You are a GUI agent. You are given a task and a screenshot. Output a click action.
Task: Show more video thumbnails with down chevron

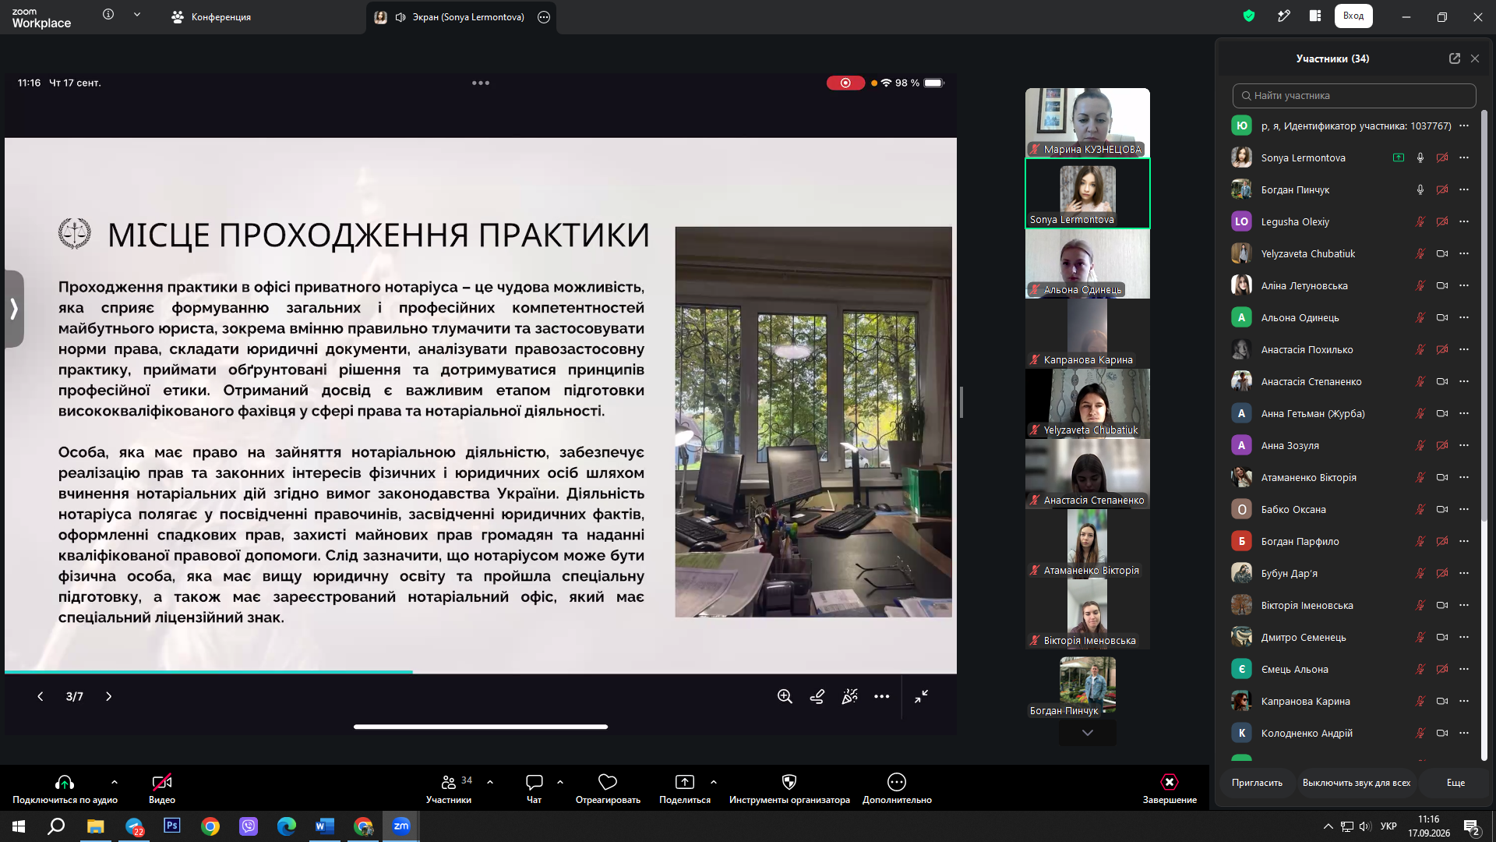[1088, 733]
